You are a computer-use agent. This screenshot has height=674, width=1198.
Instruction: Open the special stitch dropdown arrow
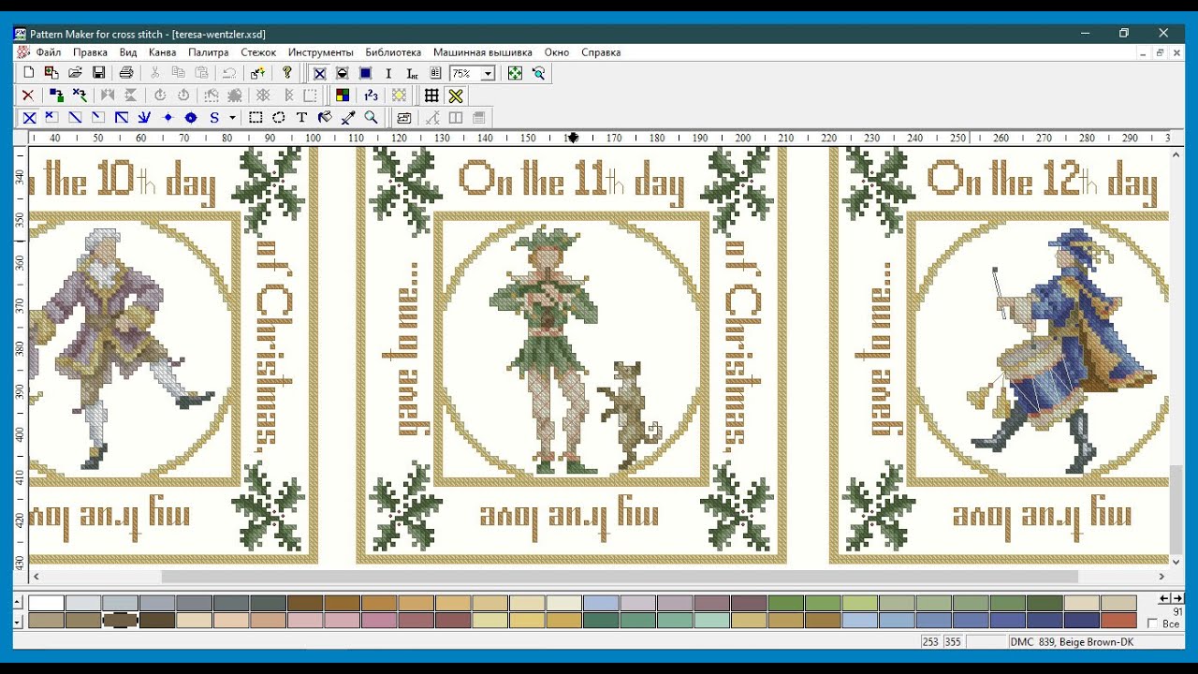pos(232,118)
